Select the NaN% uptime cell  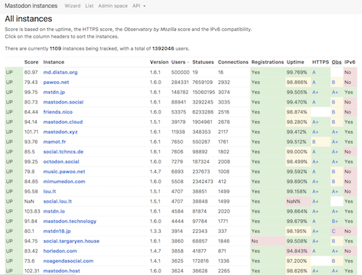pyautogui.click(x=298, y=201)
